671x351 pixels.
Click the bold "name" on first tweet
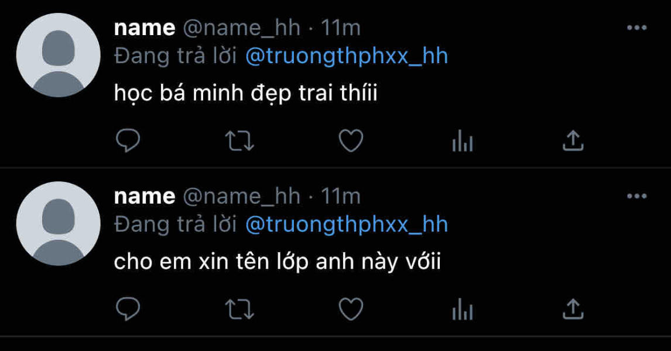[145, 28]
